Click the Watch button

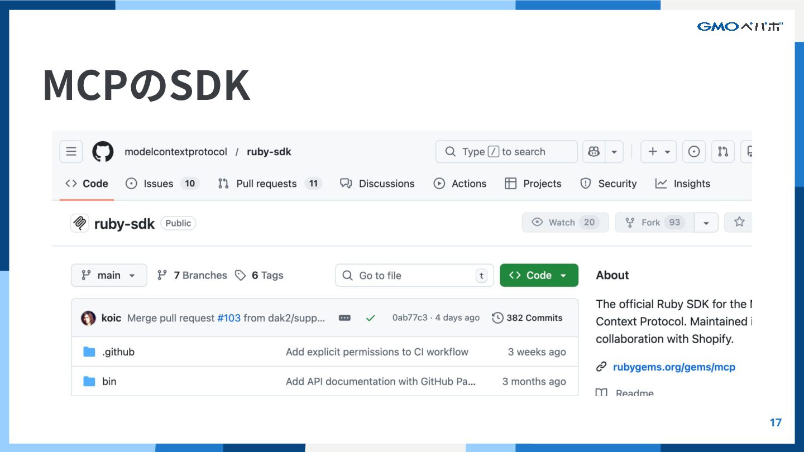click(x=565, y=222)
